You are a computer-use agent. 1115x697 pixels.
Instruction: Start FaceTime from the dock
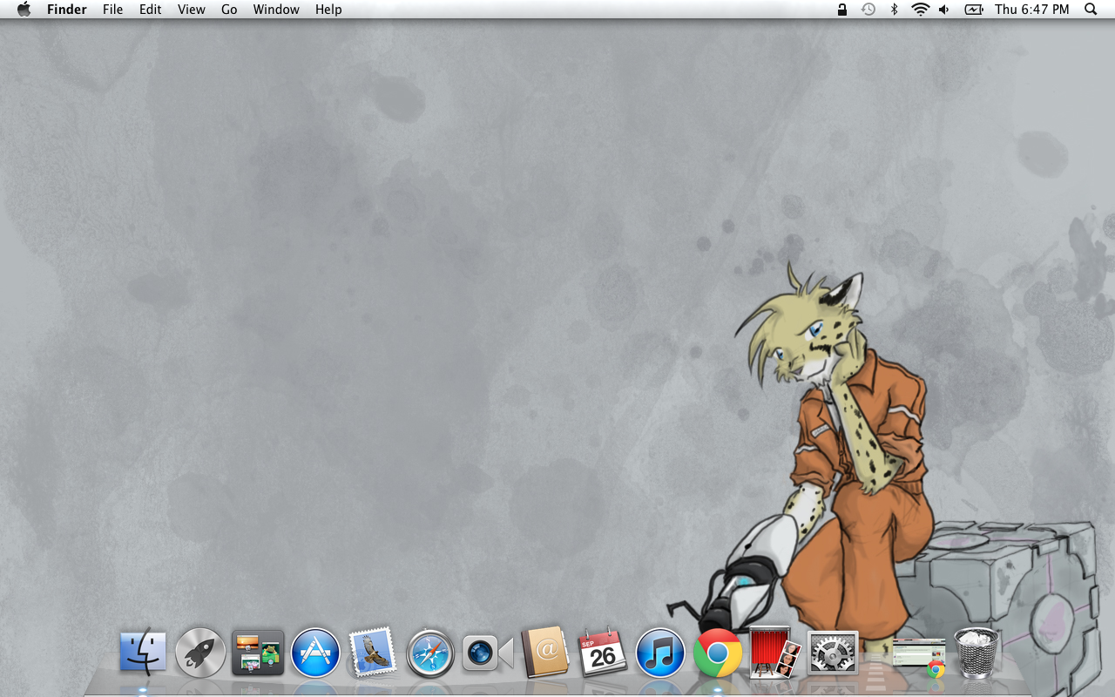pyautogui.click(x=487, y=653)
